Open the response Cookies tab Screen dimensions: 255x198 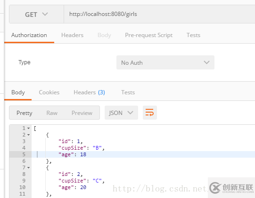[x=49, y=92]
